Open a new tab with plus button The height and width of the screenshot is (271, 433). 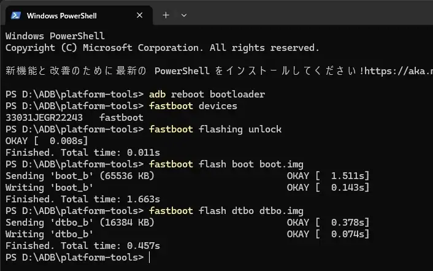tap(166, 15)
